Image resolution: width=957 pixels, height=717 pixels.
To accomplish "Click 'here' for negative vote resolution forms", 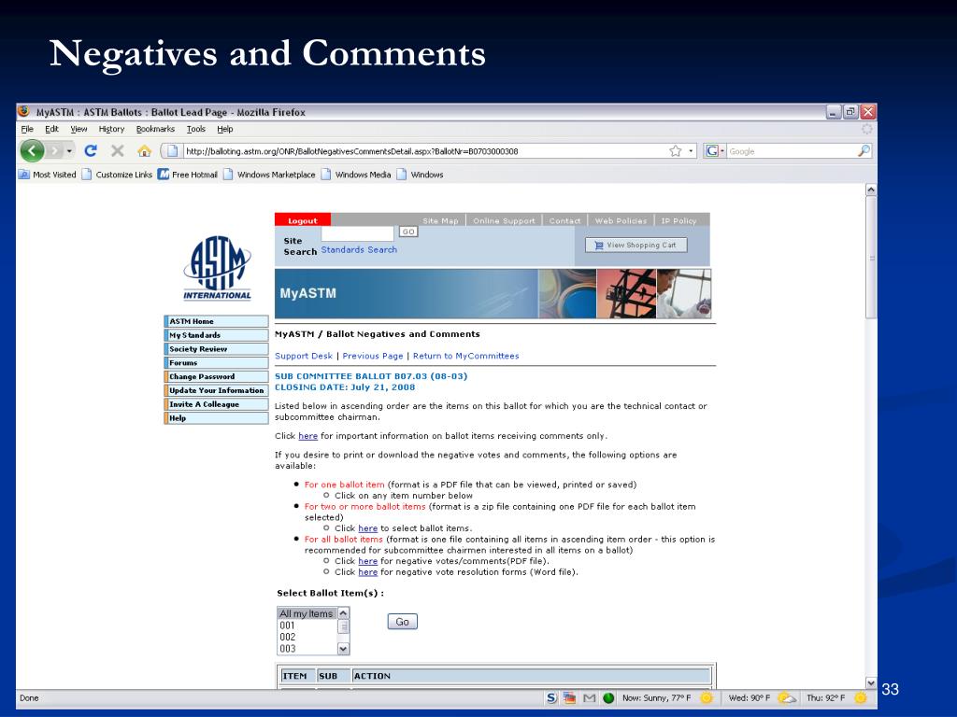I will [367, 572].
